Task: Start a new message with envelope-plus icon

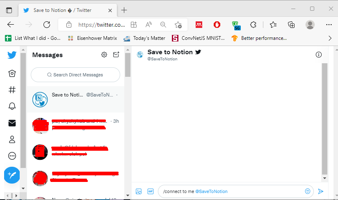Action: (116, 55)
